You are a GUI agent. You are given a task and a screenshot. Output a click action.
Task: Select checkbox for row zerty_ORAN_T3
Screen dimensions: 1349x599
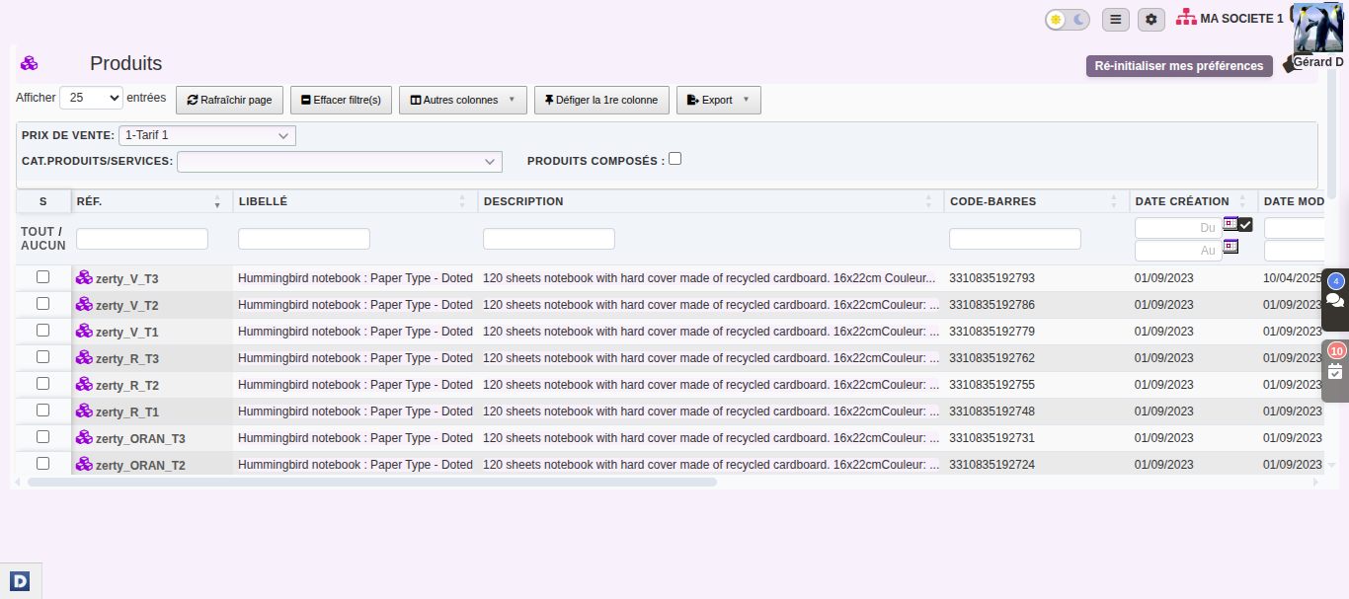(x=43, y=437)
